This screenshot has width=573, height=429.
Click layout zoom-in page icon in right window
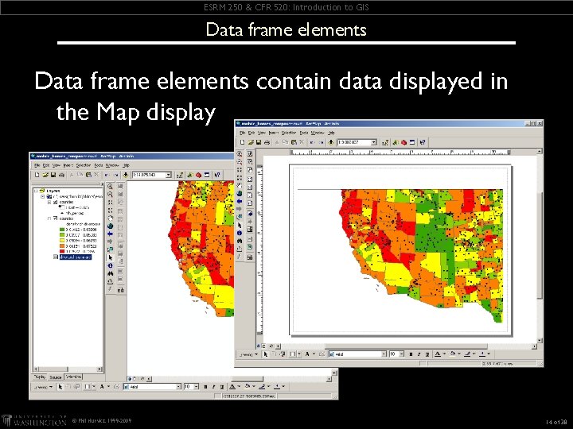[250, 153]
